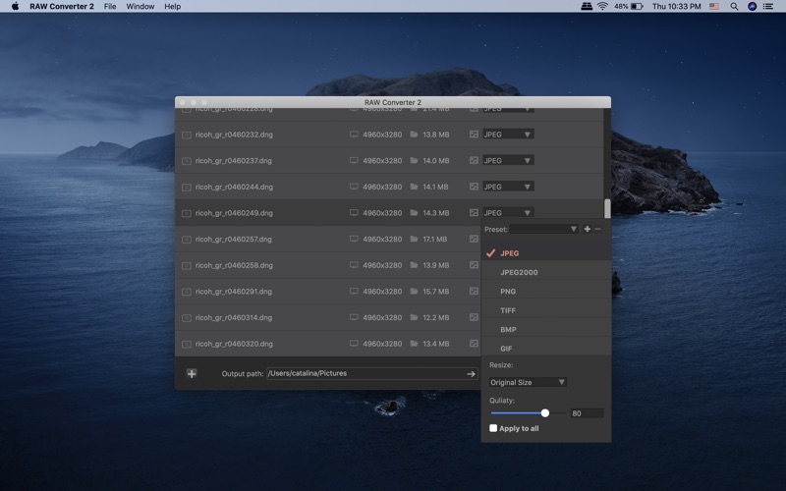
Task: Open Spotlight search in menu bar
Action: pyautogui.click(x=734, y=7)
